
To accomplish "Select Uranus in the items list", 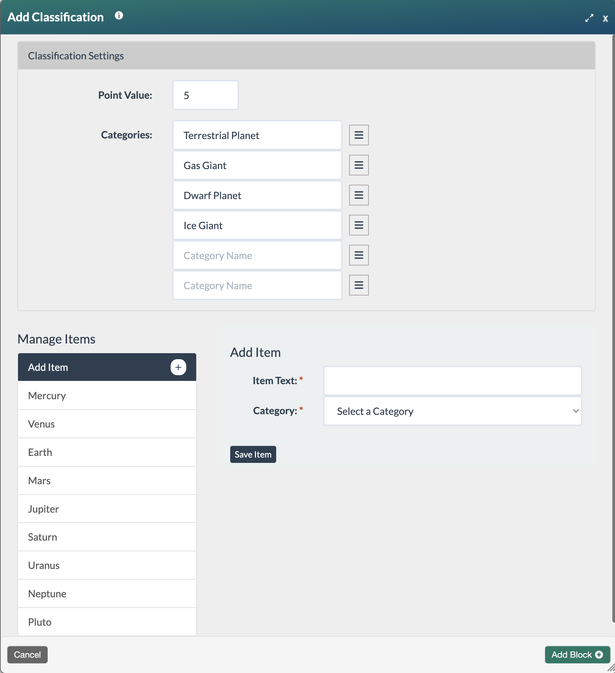I will pyautogui.click(x=107, y=566).
